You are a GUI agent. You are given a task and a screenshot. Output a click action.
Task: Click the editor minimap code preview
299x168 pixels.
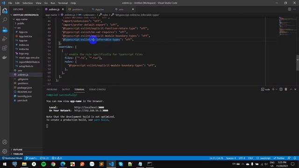point(288,26)
